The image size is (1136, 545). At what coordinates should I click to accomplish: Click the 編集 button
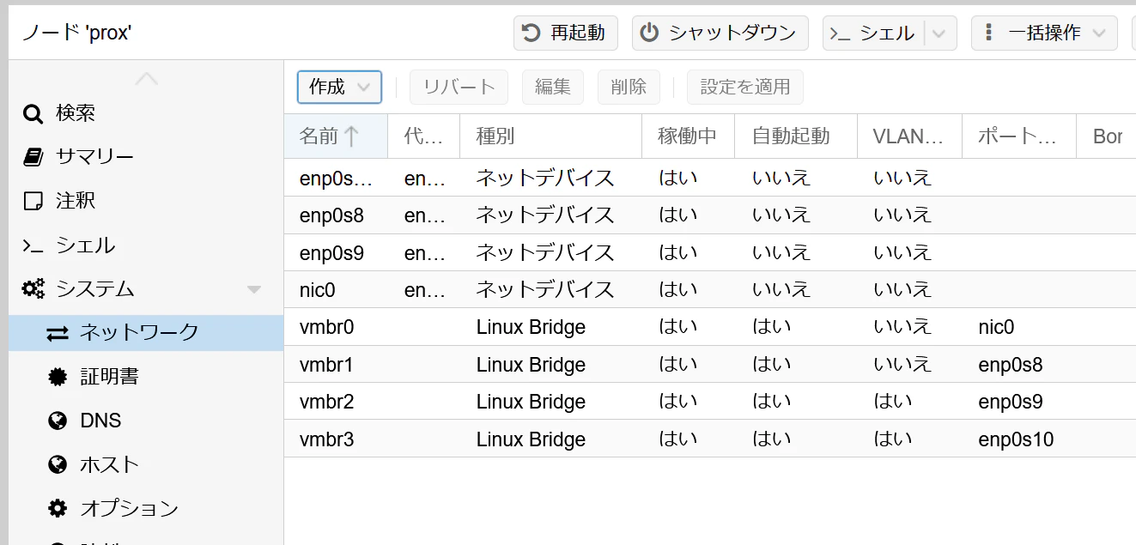(x=553, y=87)
